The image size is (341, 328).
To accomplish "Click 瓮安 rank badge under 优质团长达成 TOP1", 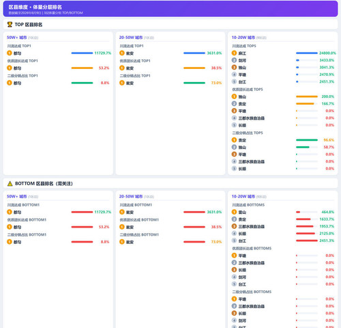I will [122, 68].
